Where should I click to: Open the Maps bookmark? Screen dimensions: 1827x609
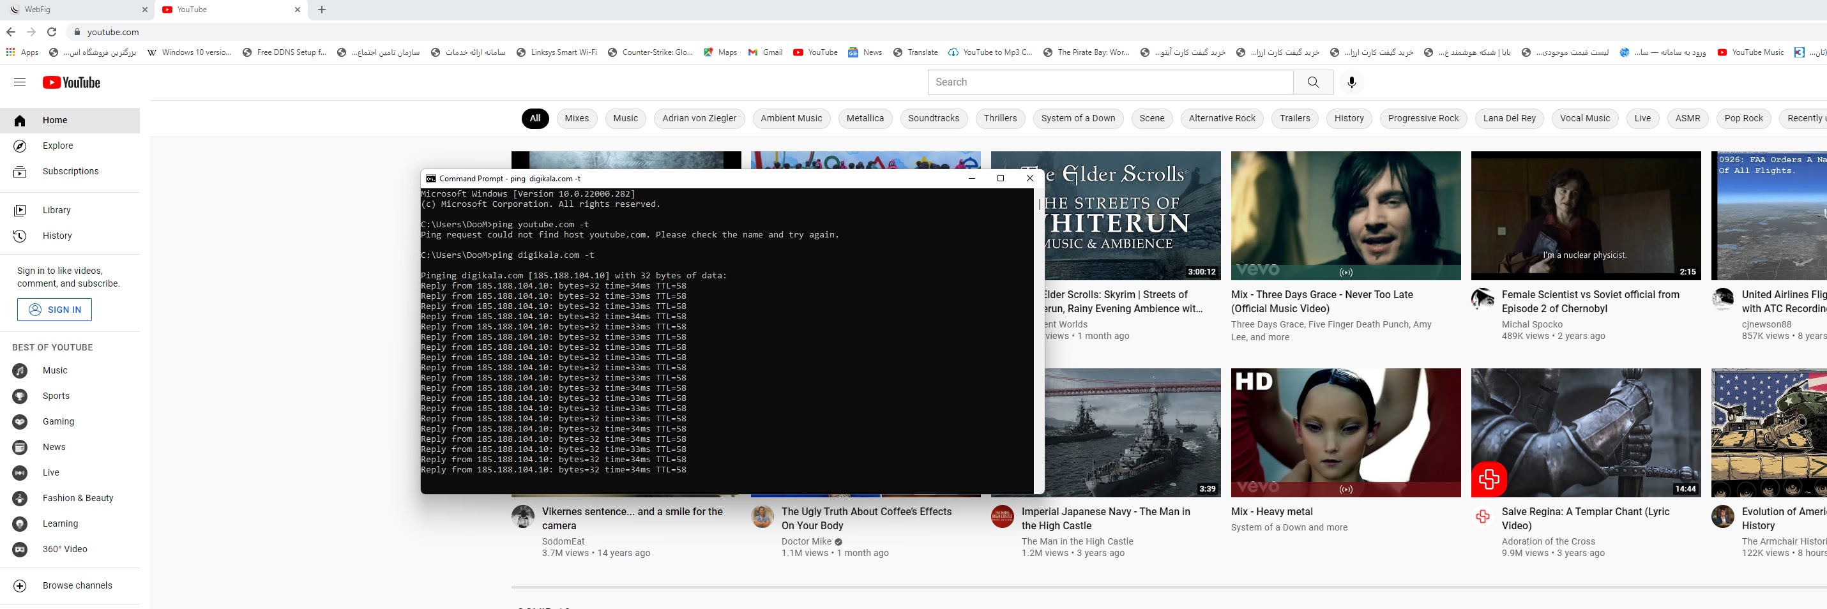720,52
